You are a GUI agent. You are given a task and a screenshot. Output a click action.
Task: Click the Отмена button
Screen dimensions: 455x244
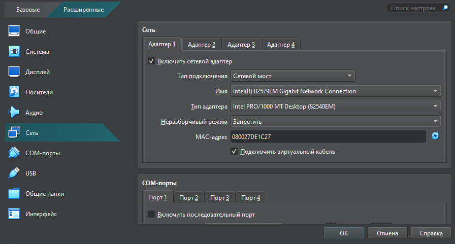click(x=387, y=233)
